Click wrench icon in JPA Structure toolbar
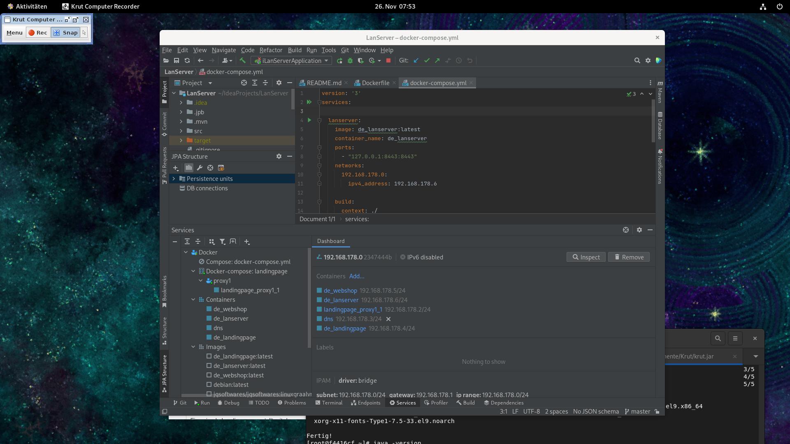 tap(200, 168)
